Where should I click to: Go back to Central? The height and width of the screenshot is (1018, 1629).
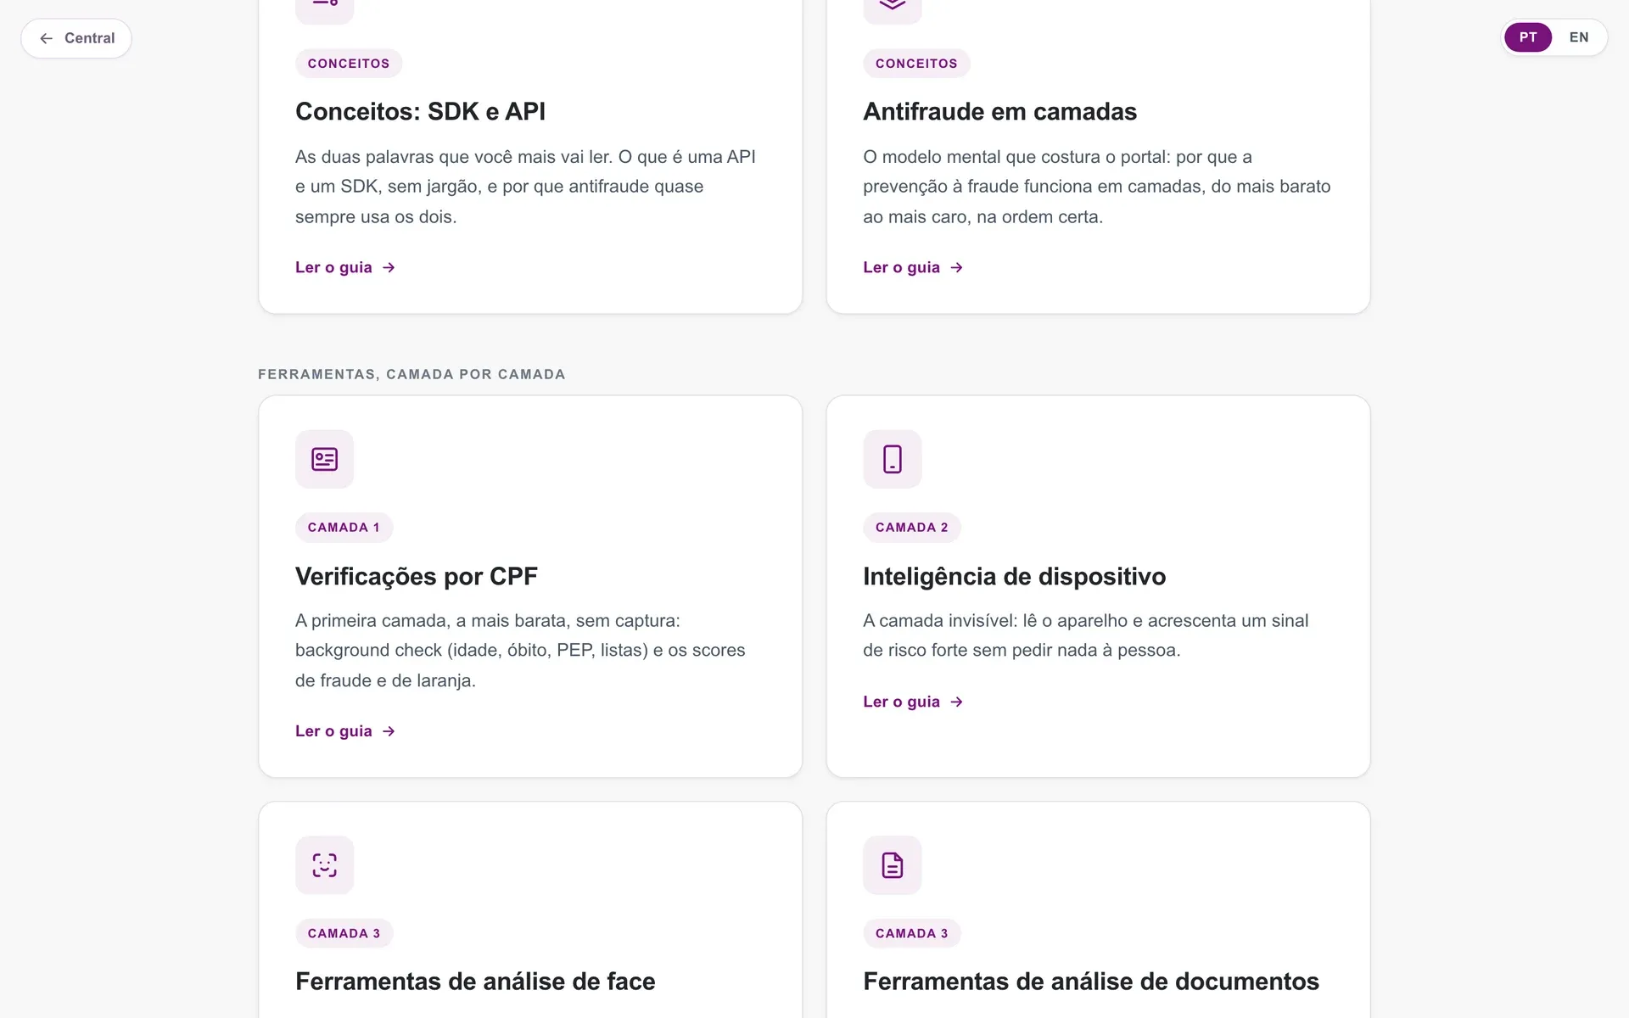pos(76,38)
